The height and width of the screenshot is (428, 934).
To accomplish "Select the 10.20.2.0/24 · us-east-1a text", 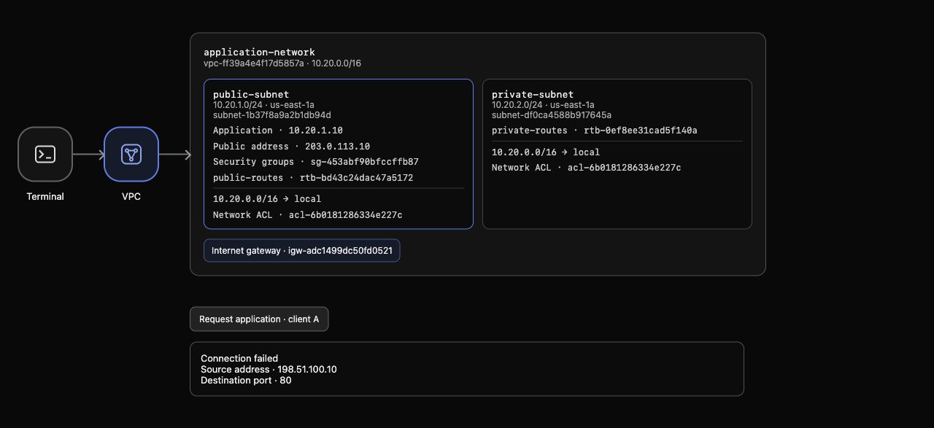I will (543, 105).
